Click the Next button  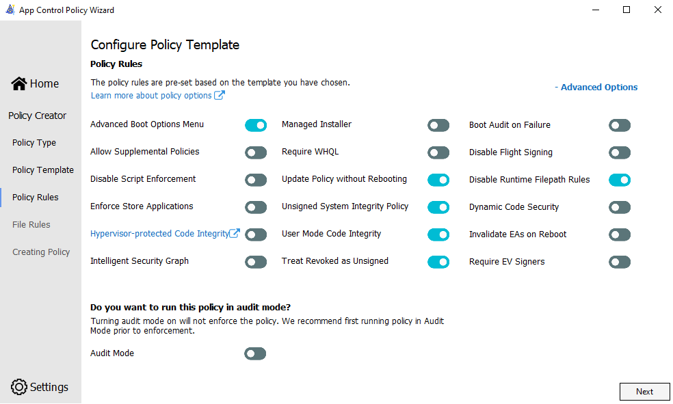click(644, 392)
